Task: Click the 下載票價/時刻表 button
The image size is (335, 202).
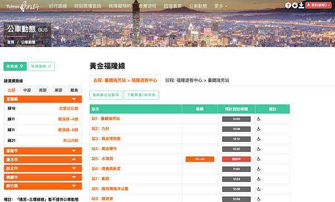Action: pyautogui.click(x=141, y=95)
